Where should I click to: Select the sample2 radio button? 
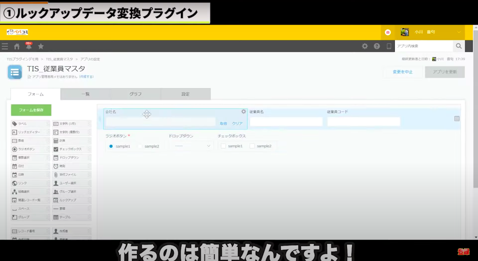pos(140,146)
